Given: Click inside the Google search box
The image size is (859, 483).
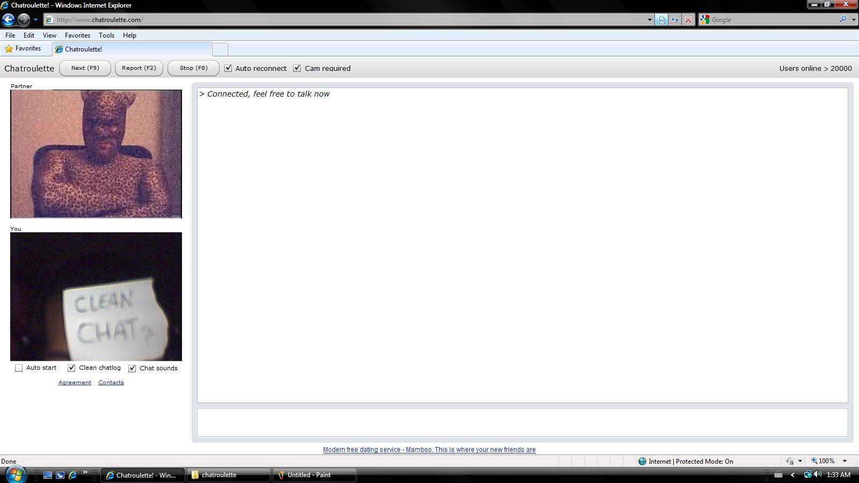Looking at the screenshot, I should point(773,20).
